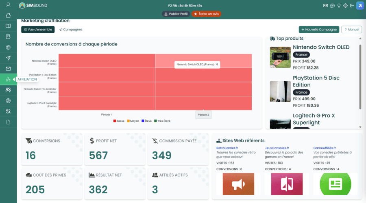
Task: Open the chat messages icon in header
Action: (332, 6)
